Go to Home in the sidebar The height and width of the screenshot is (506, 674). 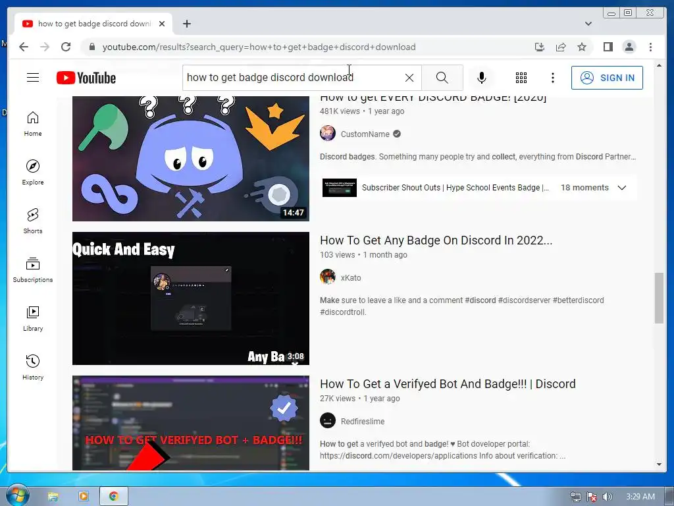(33, 124)
